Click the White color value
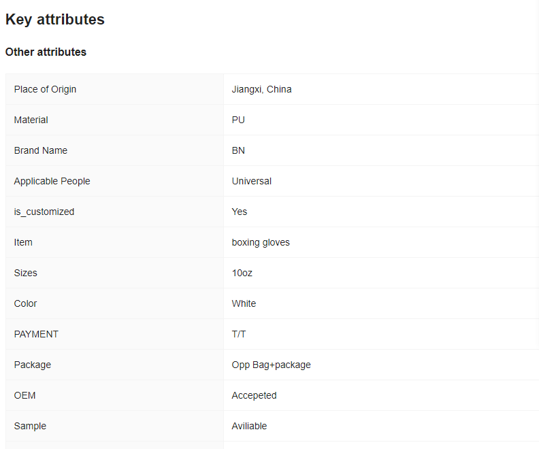 pyautogui.click(x=244, y=303)
